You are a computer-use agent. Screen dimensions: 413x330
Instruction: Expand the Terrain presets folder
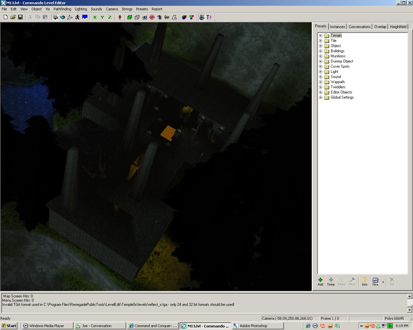tap(320, 36)
